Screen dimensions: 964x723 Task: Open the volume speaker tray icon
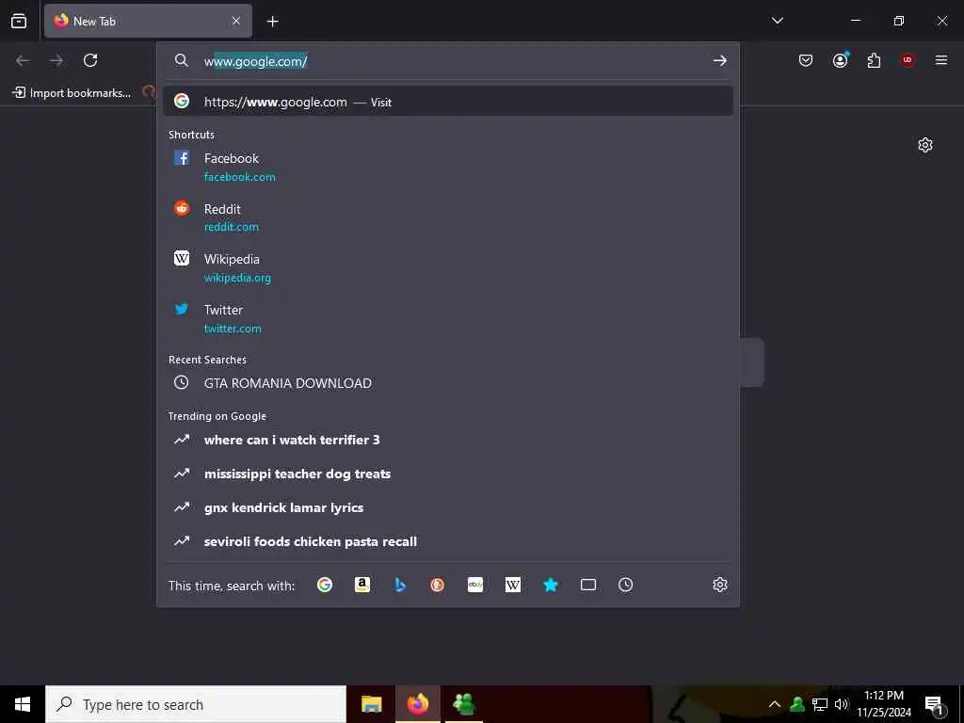point(841,704)
